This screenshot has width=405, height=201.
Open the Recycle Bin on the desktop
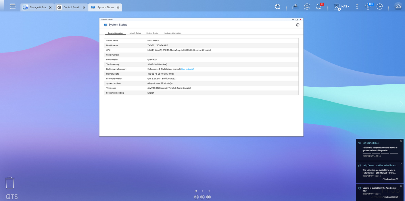10,183
